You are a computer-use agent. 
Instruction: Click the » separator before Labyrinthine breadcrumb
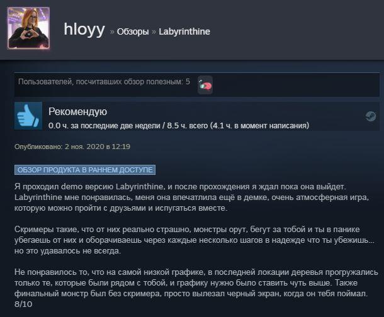[x=154, y=32]
